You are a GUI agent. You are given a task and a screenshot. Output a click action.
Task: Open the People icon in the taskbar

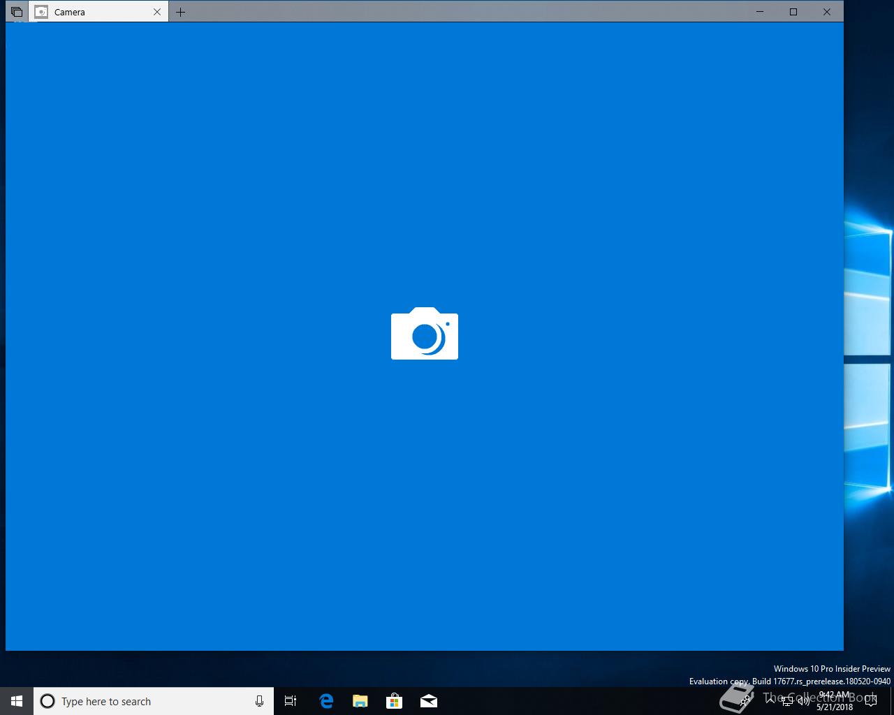tap(745, 701)
